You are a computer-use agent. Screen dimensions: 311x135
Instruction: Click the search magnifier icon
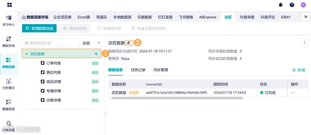(26, 43)
